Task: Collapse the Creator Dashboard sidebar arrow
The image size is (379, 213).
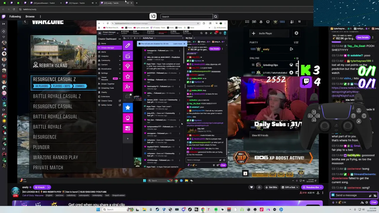Action: [x=120, y=39]
